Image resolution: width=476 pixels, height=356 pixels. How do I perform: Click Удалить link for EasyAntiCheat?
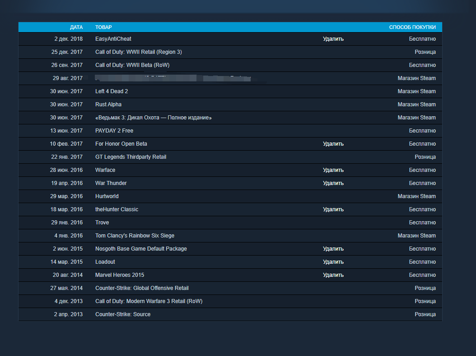[333, 39]
